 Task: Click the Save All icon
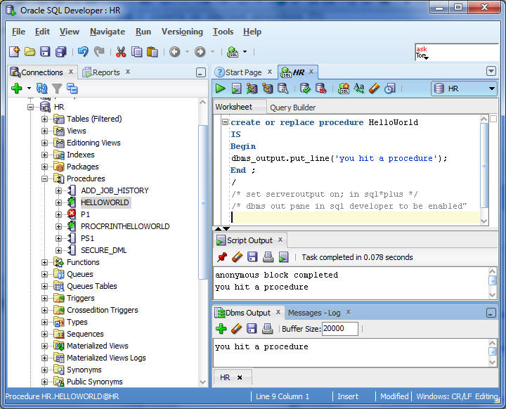click(60, 51)
